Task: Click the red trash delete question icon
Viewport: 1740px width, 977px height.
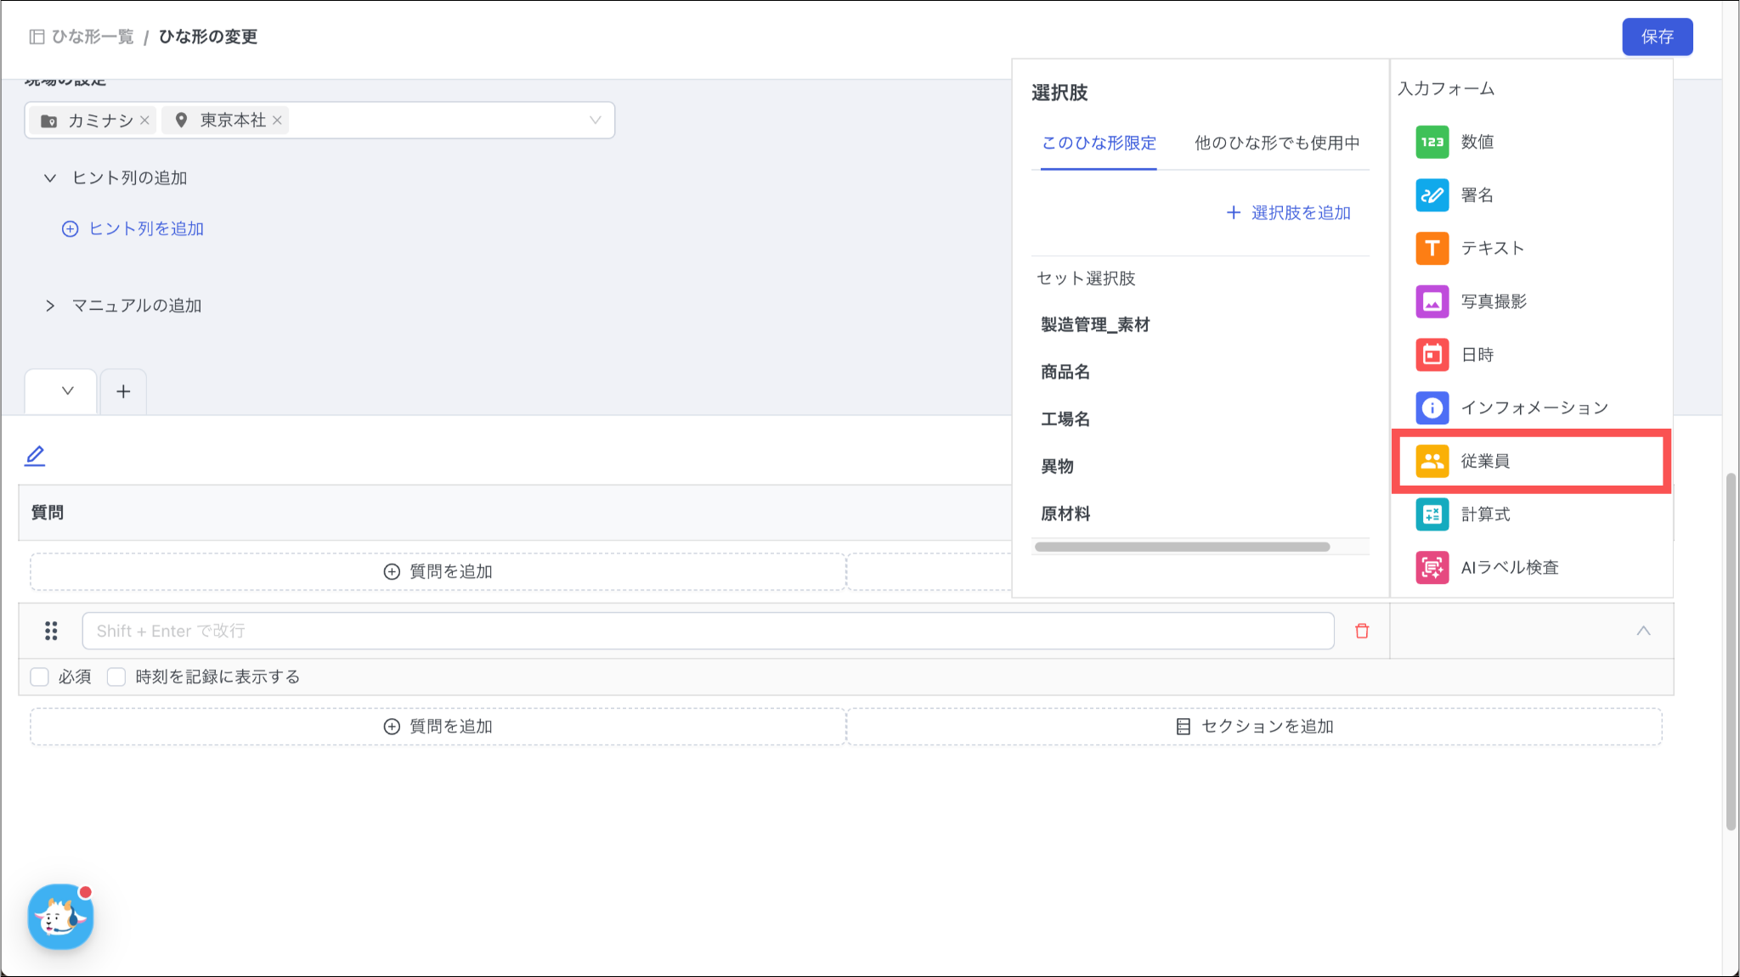Action: tap(1362, 631)
